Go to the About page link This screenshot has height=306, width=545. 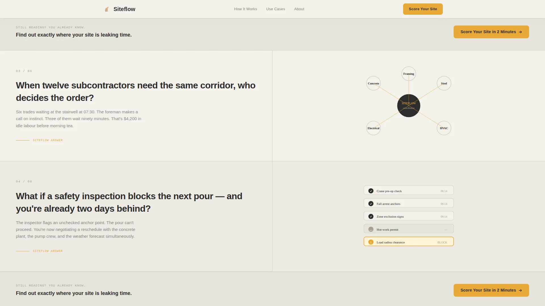pos(299,9)
